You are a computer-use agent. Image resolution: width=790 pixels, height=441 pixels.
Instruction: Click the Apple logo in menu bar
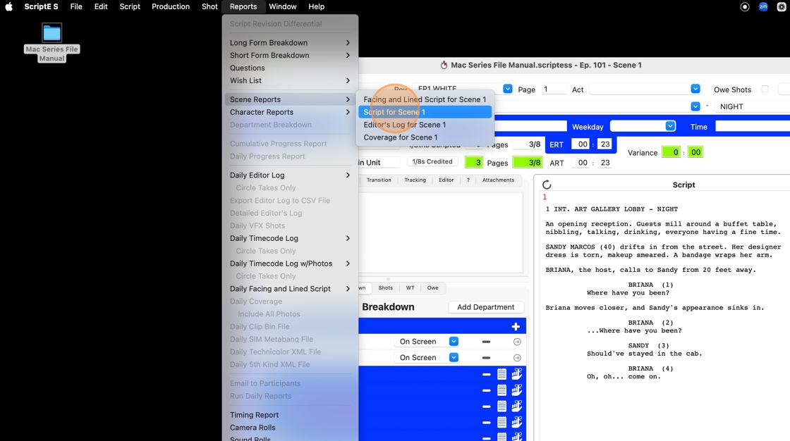10,6
